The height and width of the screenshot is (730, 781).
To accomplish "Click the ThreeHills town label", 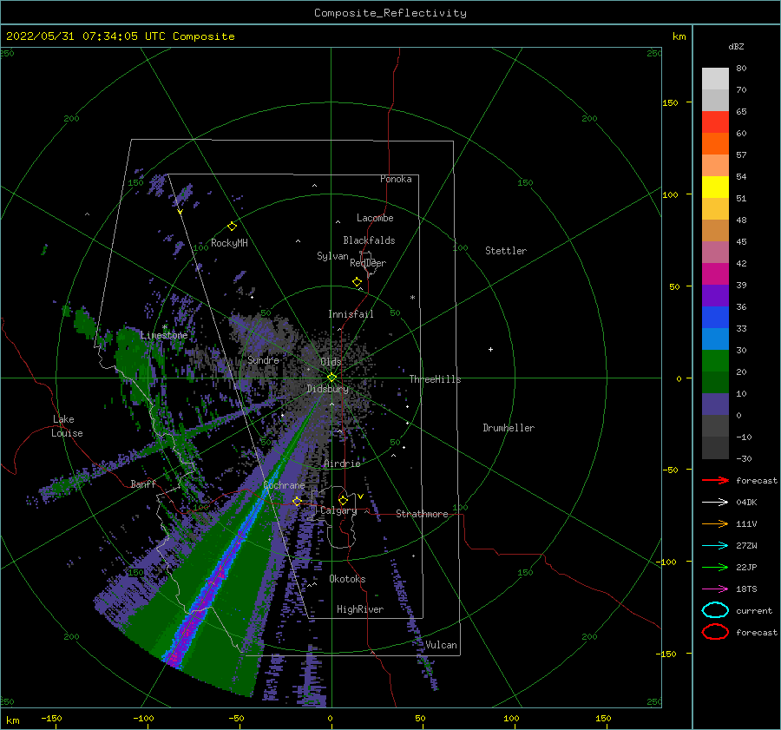I will [436, 379].
